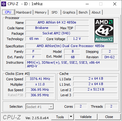Close the window with the X button
The height and width of the screenshot is (121, 122).
(115, 4)
